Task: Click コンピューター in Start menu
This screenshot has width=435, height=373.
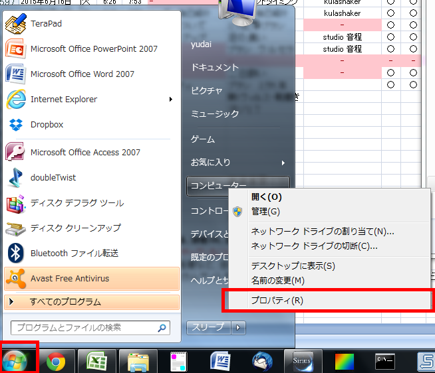Action: (219, 185)
